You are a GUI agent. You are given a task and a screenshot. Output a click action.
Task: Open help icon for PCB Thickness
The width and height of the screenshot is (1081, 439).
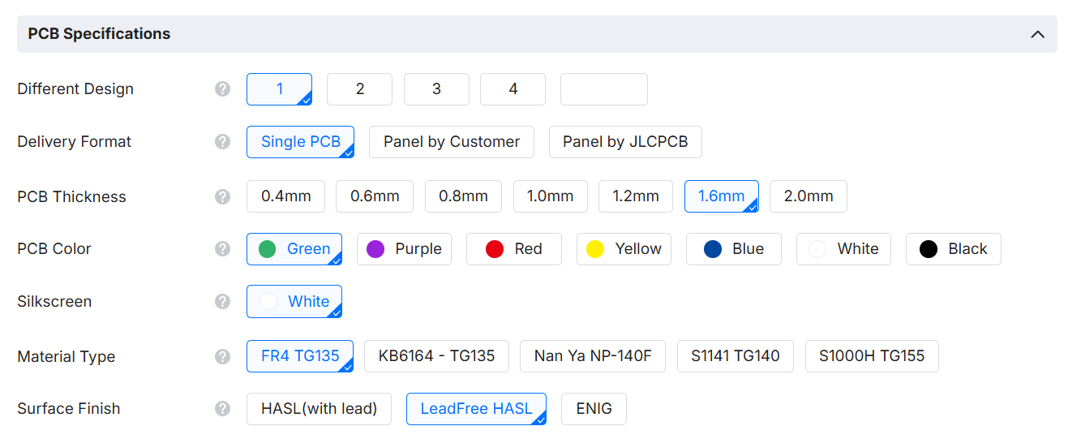pos(223,196)
